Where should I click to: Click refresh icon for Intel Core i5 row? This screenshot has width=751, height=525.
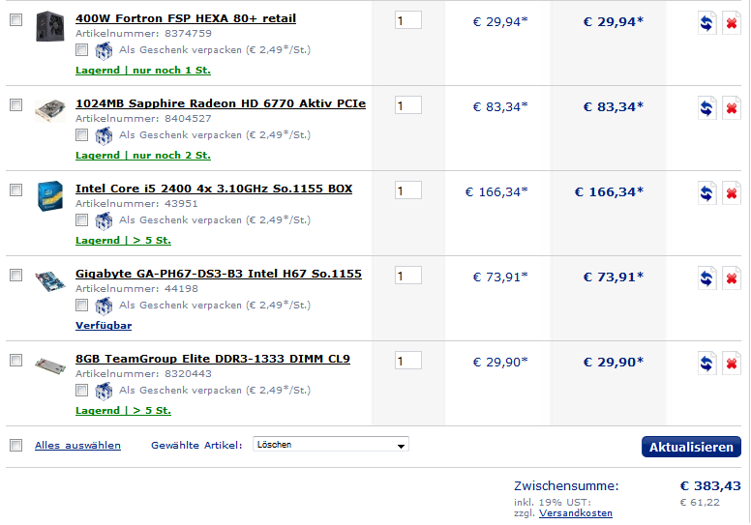click(706, 192)
